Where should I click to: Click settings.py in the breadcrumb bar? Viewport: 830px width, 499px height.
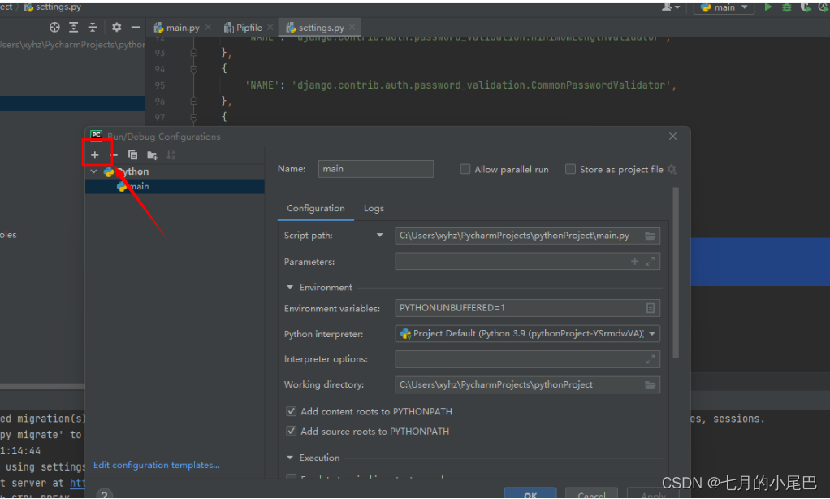[53, 7]
